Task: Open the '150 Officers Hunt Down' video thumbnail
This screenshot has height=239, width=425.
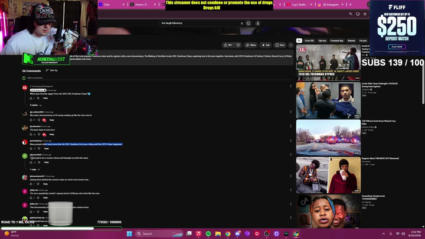Action: tap(328, 137)
